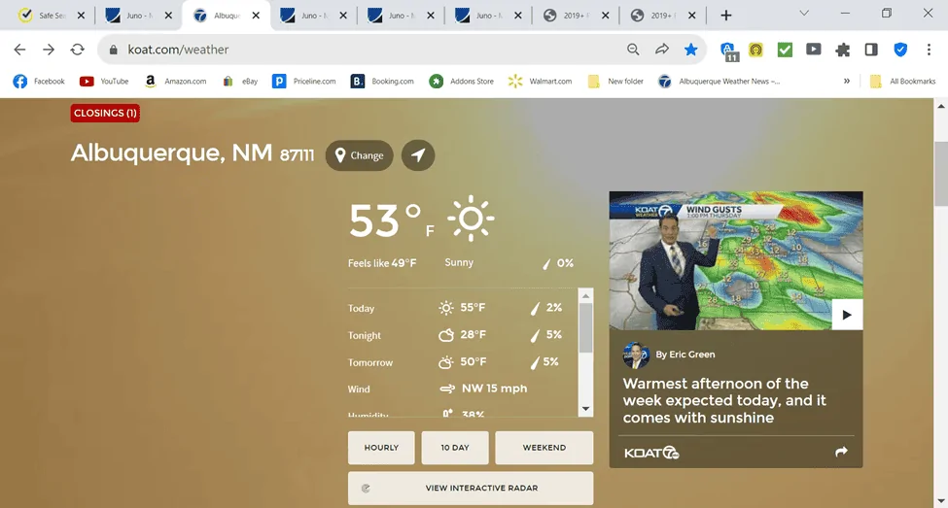This screenshot has height=508, width=948.
Task: Open the red CLOSINGS (1) alert
Action: [105, 113]
